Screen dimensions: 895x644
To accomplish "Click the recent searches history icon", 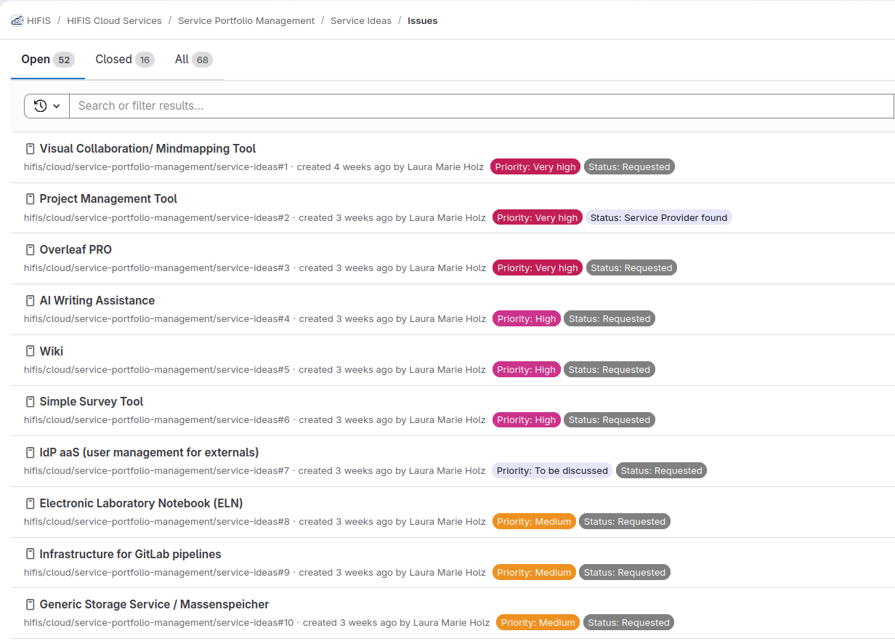I will (x=40, y=105).
